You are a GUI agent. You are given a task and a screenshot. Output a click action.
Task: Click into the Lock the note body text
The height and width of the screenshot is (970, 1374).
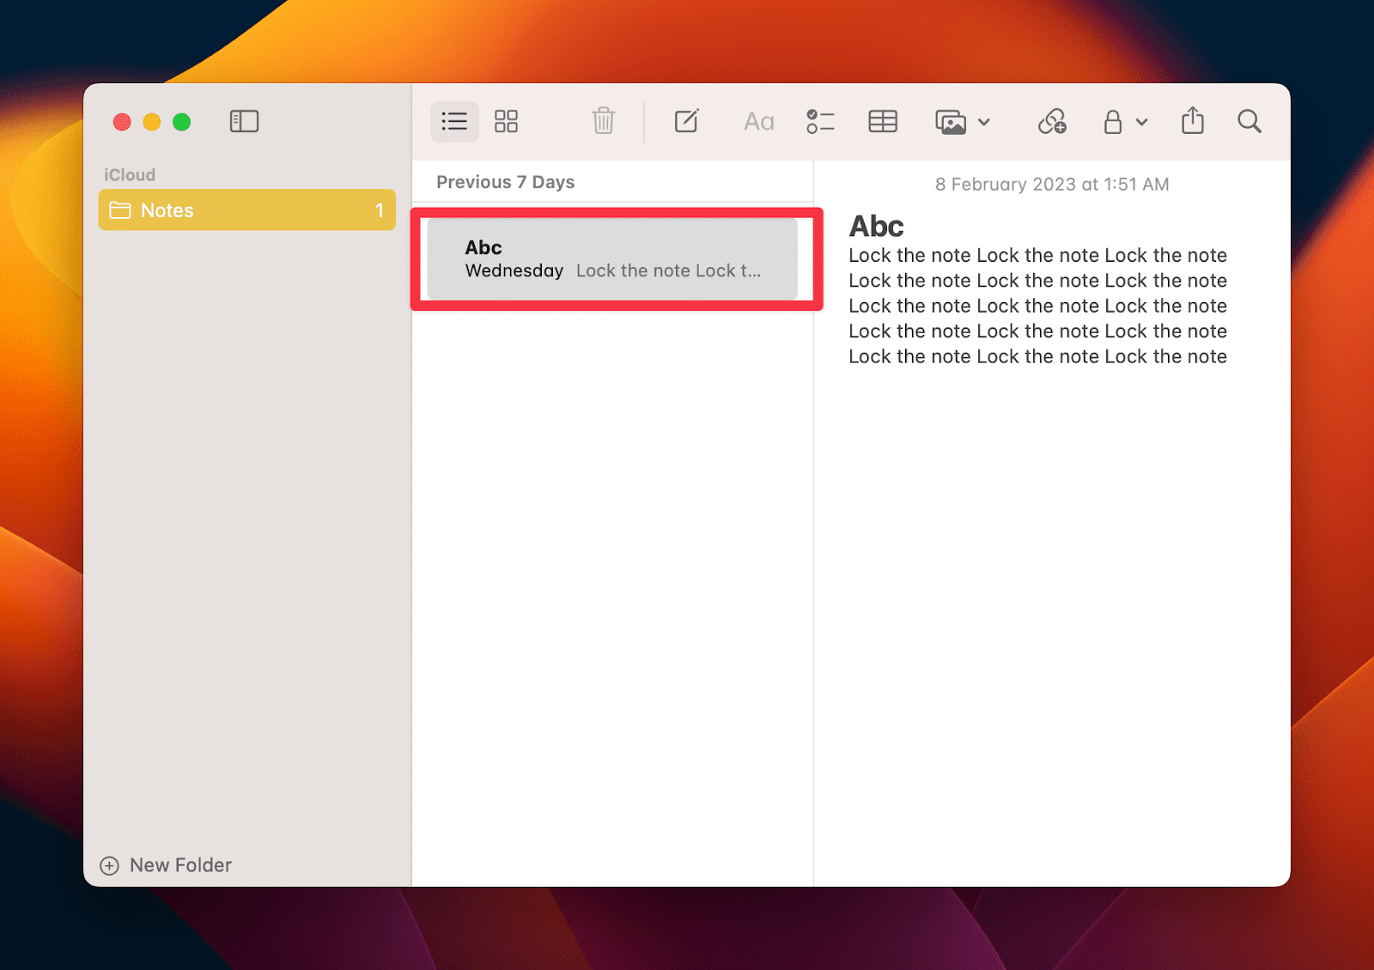(x=1037, y=306)
